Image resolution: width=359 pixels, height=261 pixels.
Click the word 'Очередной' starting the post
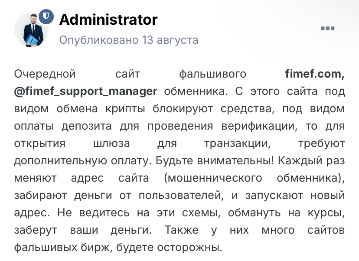pyautogui.click(x=45, y=75)
